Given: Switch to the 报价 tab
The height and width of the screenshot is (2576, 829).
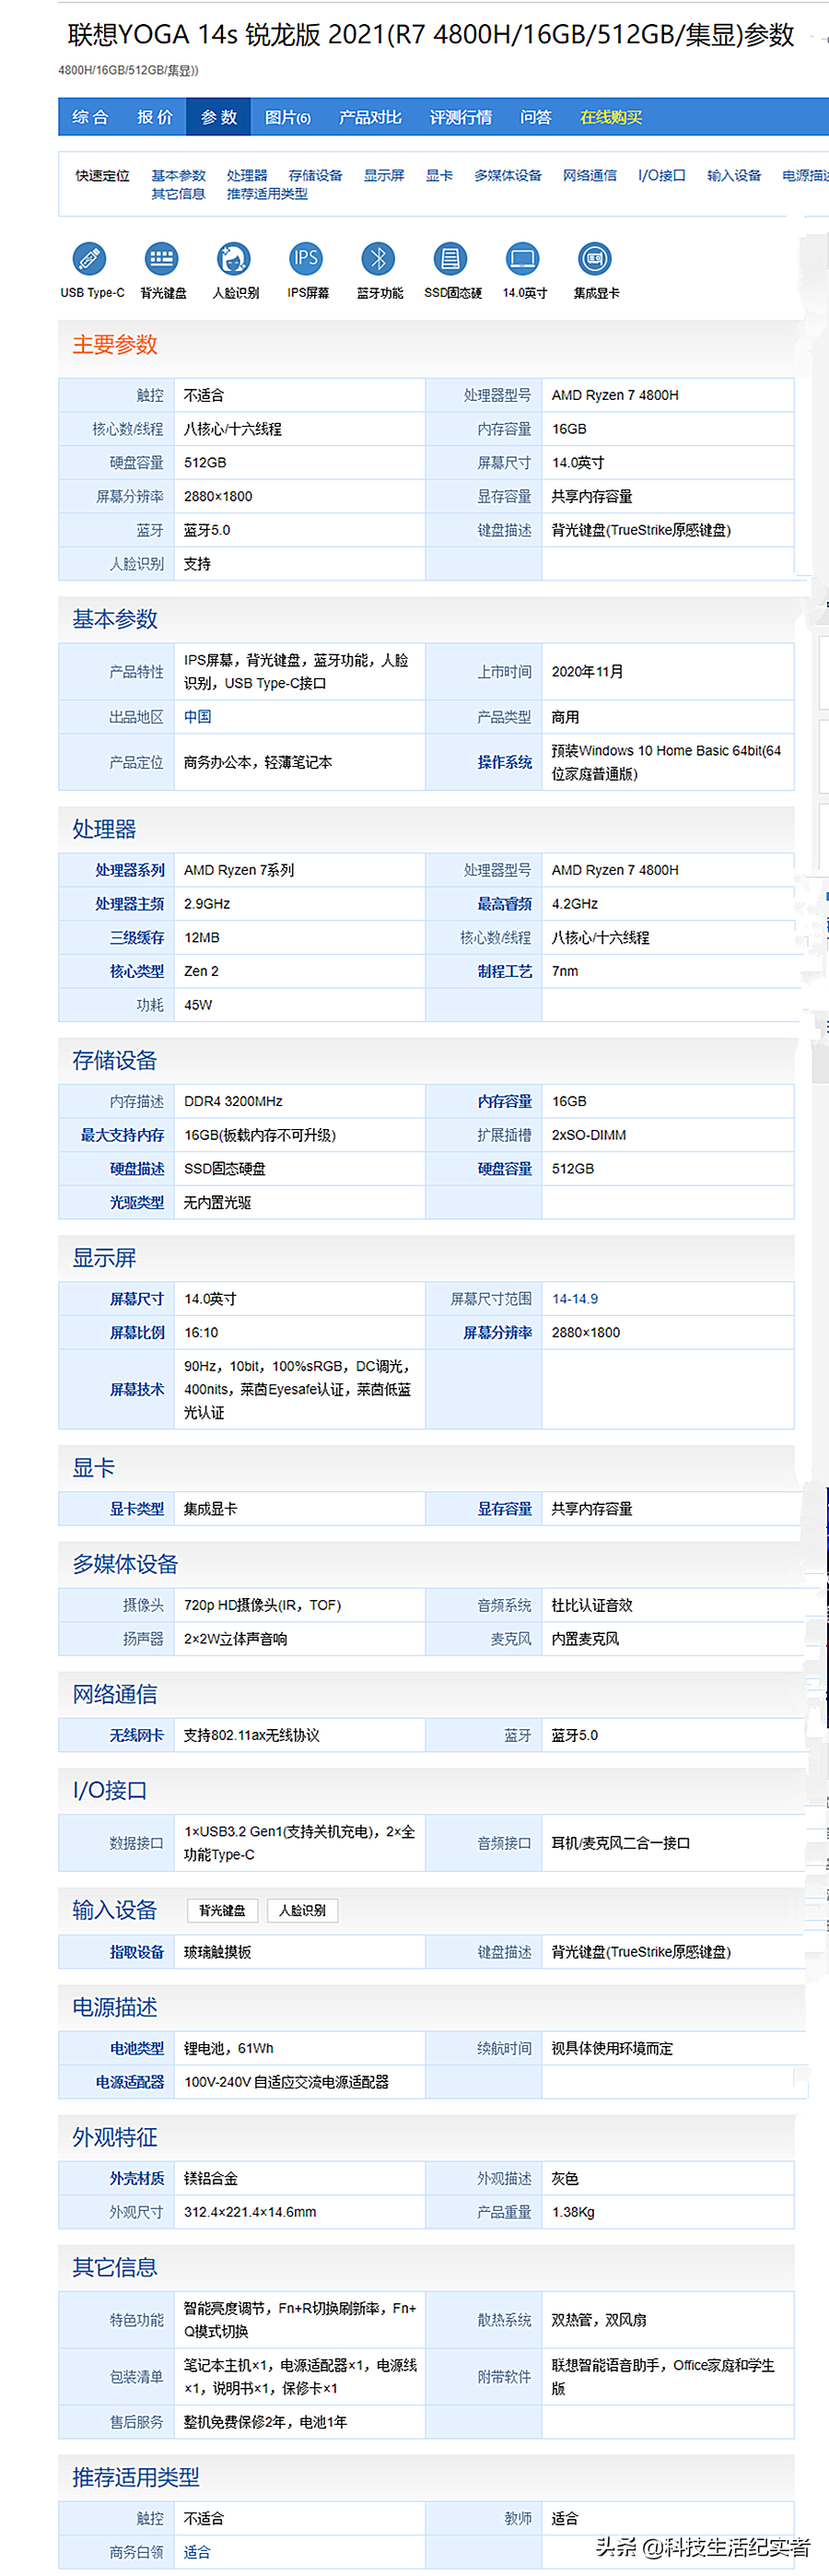Looking at the screenshot, I should (155, 117).
